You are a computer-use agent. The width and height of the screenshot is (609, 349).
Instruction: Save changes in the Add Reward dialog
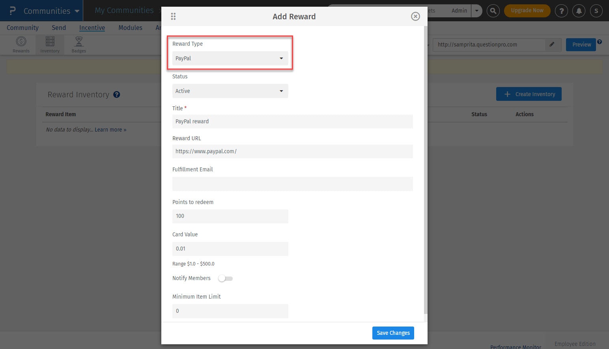(393, 333)
